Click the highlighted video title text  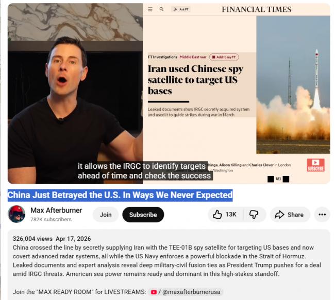coord(120,195)
